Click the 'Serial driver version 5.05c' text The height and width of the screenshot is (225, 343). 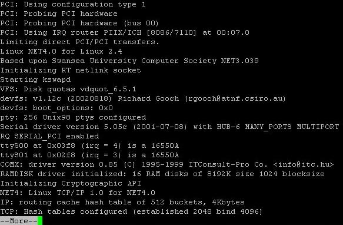tap(64, 127)
